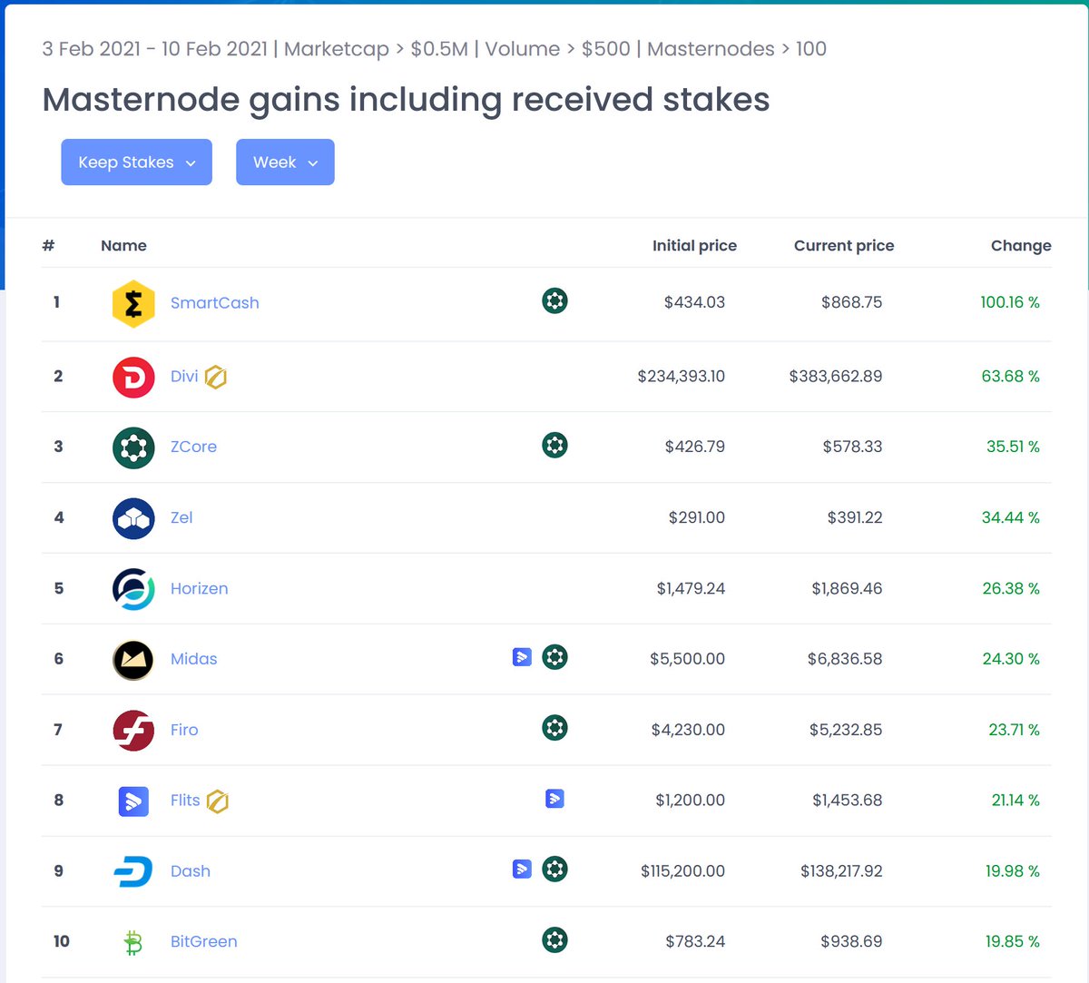Click Horizen current price $1,869.46
This screenshot has height=983, width=1089.
tap(848, 589)
